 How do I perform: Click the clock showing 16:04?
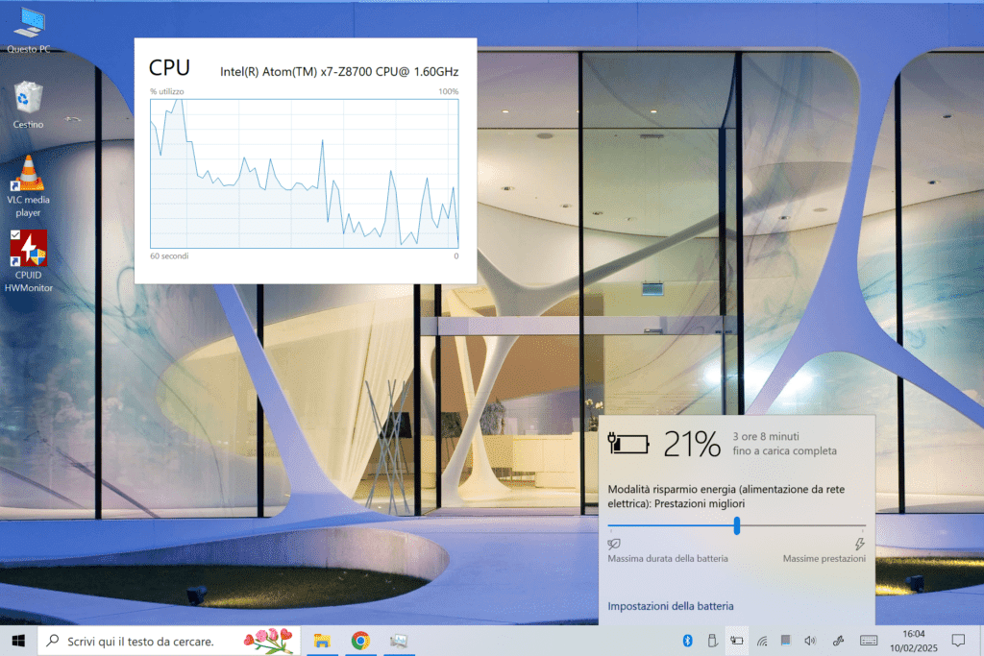pos(914,641)
